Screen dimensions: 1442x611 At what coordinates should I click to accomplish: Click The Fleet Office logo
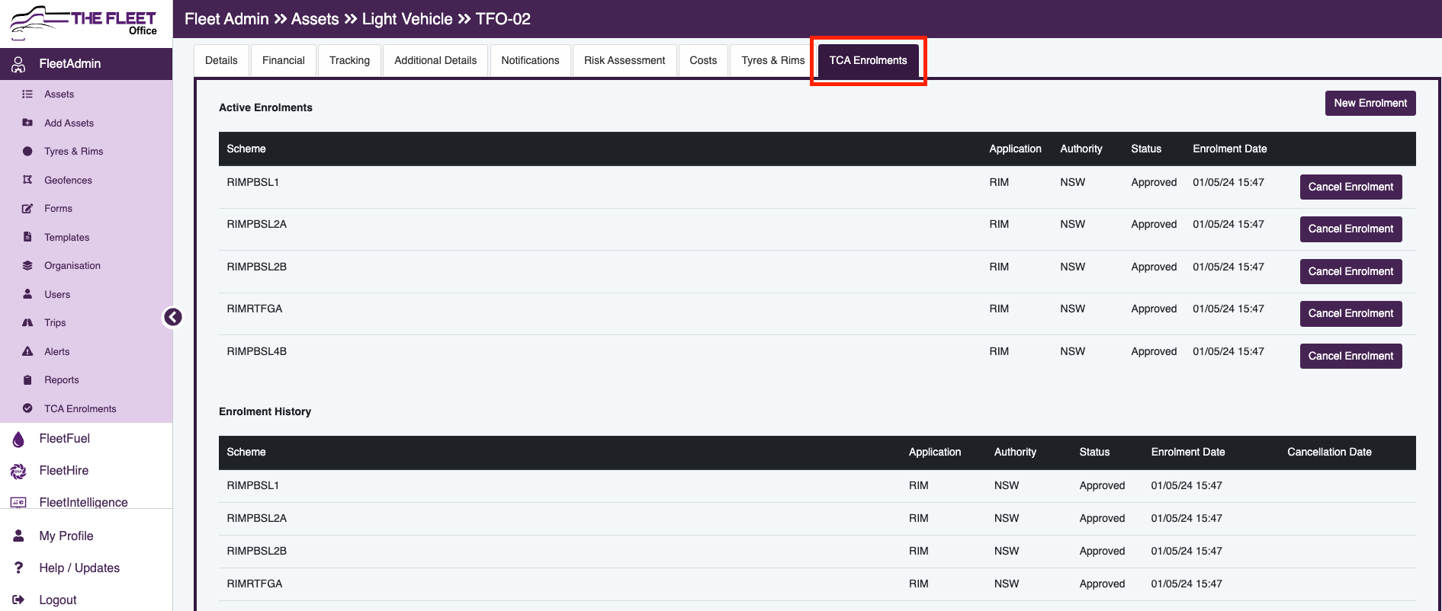click(x=83, y=22)
